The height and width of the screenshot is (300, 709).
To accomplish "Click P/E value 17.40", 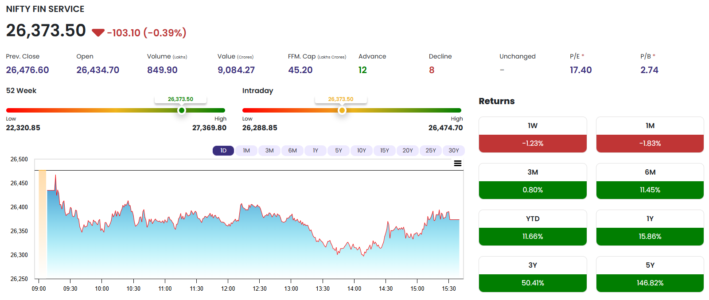I will 581,70.
